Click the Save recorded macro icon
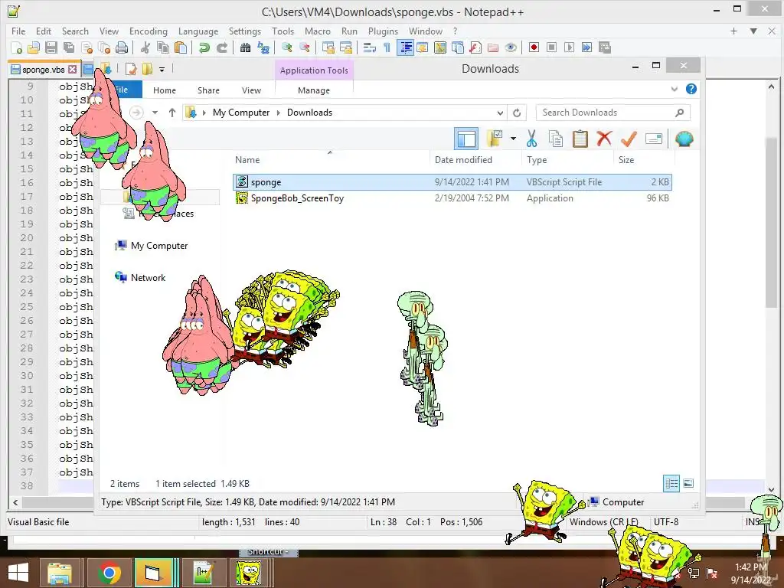The image size is (784, 588). point(605,47)
